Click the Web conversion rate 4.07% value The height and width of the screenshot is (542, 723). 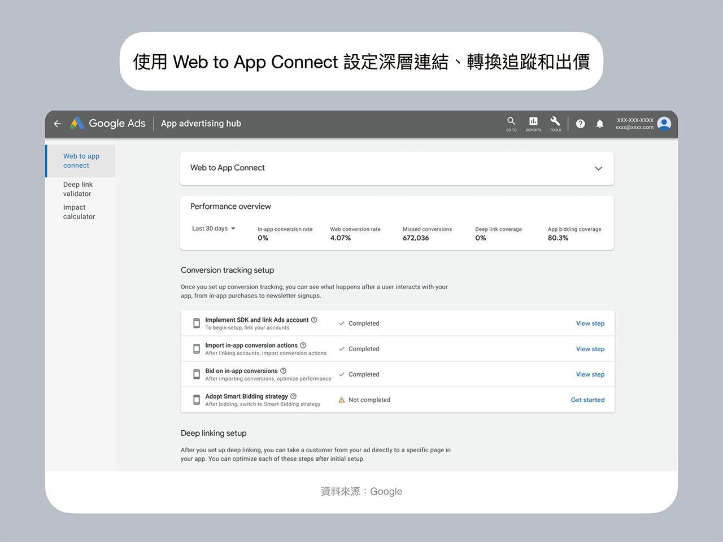coord(341,238)
